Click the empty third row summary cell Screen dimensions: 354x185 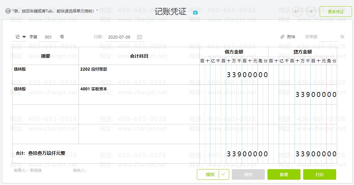pyautogui.click(x=46, y=114)
